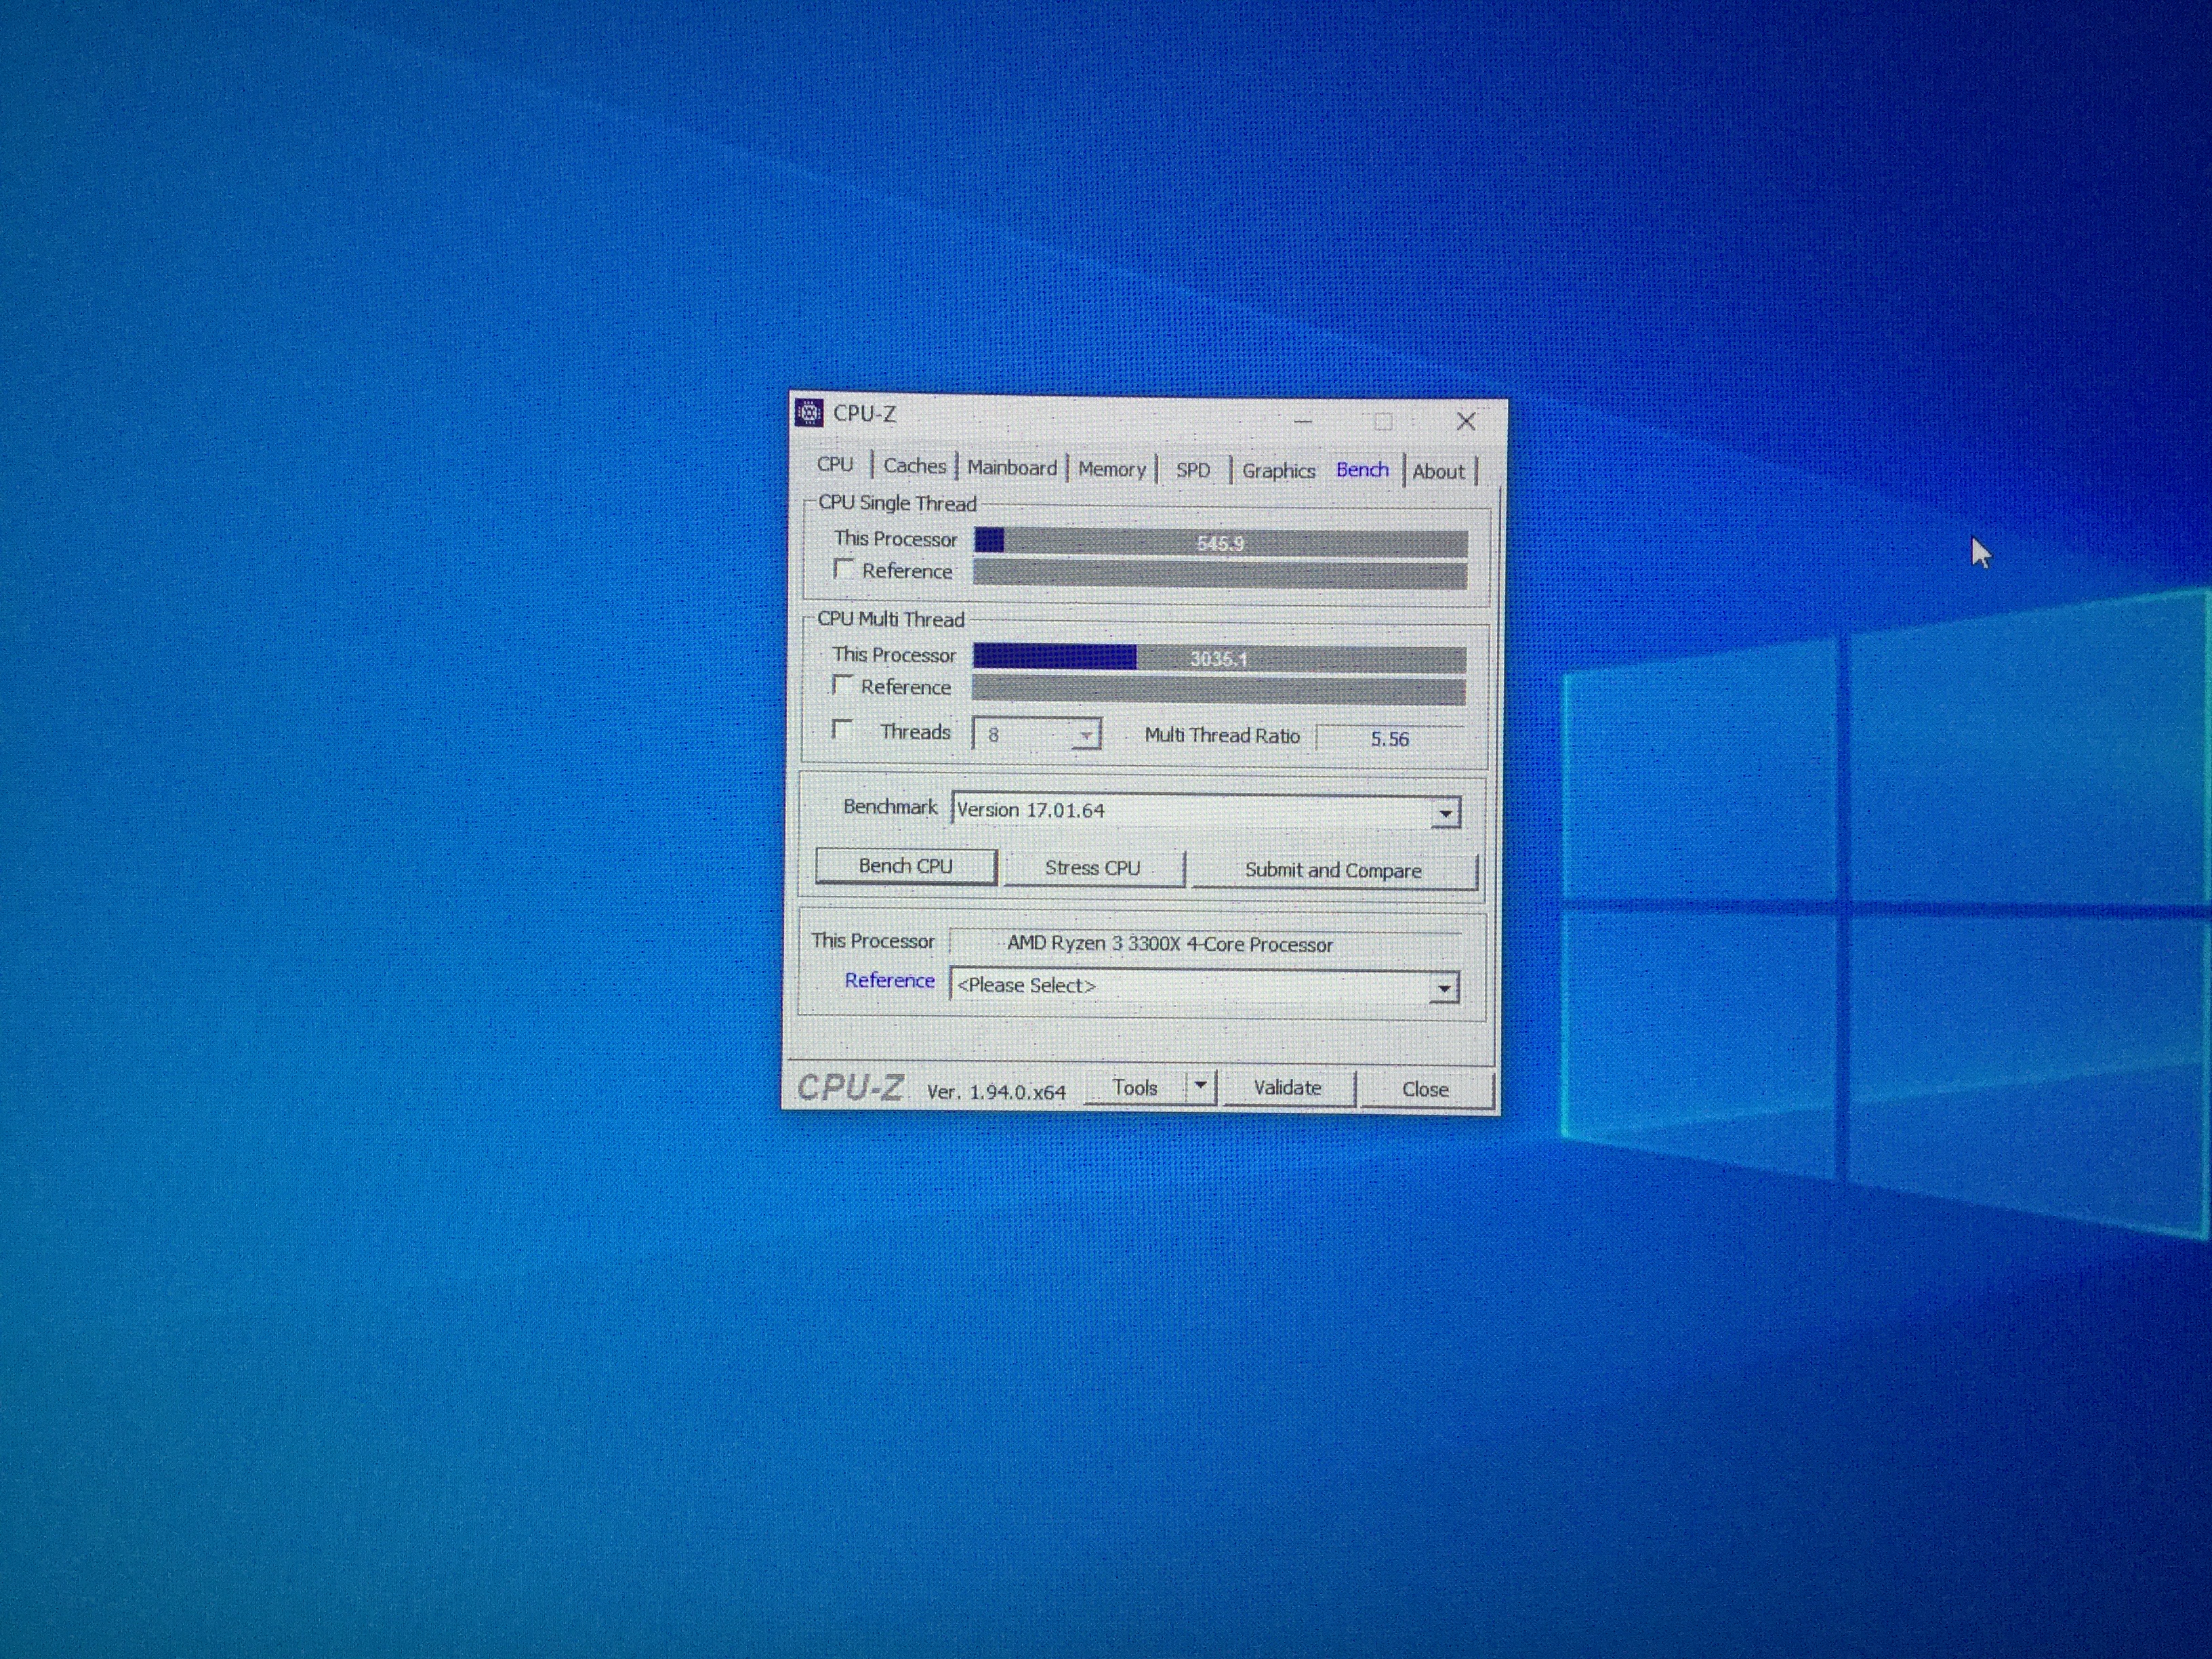Image resolution: width=2212 pixels, height=1659 pixels.
Task: Click the AMD Ryzen 3 3300X processor field
Action: [1205, 944]
